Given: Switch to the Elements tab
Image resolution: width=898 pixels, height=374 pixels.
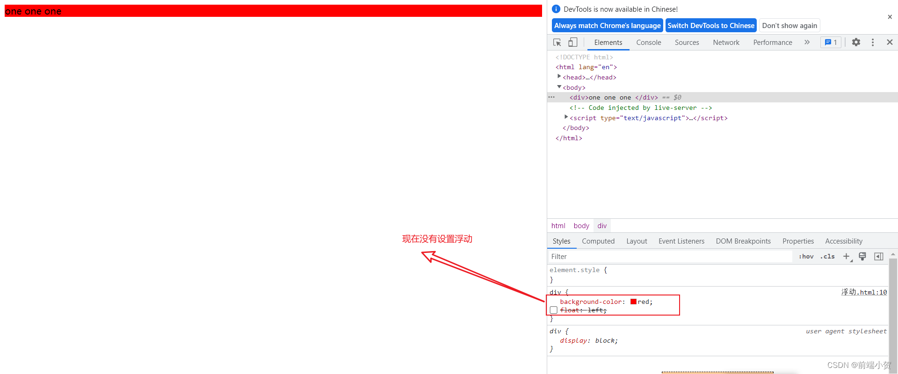Looking at the screenshot, I should pos(608,43).
